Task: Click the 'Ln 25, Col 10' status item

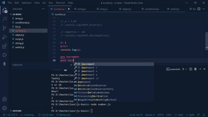Action: pyautogui.click(x=136, y=115)
